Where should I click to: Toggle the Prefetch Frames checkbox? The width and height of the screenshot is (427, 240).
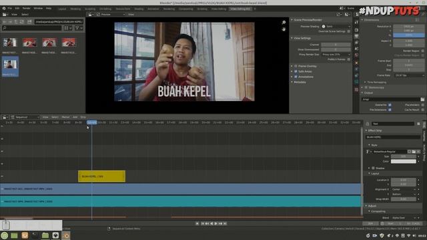(348, 59)
